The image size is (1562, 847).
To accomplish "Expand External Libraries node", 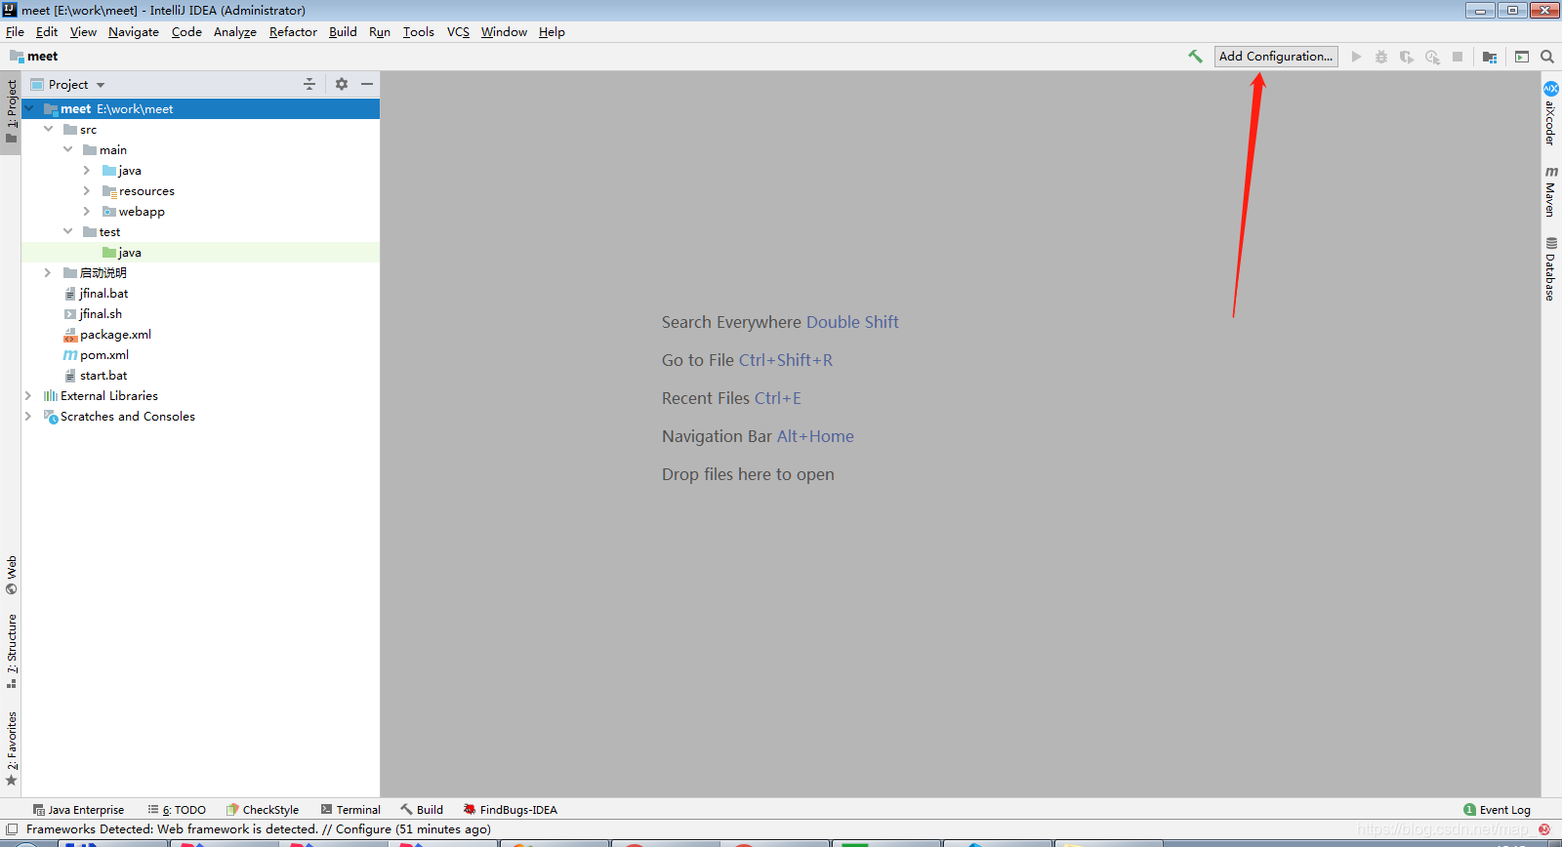I will pos(28,395).
